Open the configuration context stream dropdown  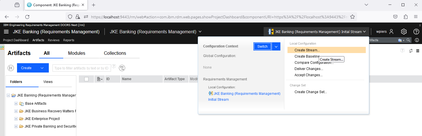364,32
